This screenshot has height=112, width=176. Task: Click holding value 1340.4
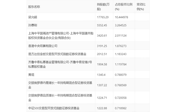click(x=101, y=75)
